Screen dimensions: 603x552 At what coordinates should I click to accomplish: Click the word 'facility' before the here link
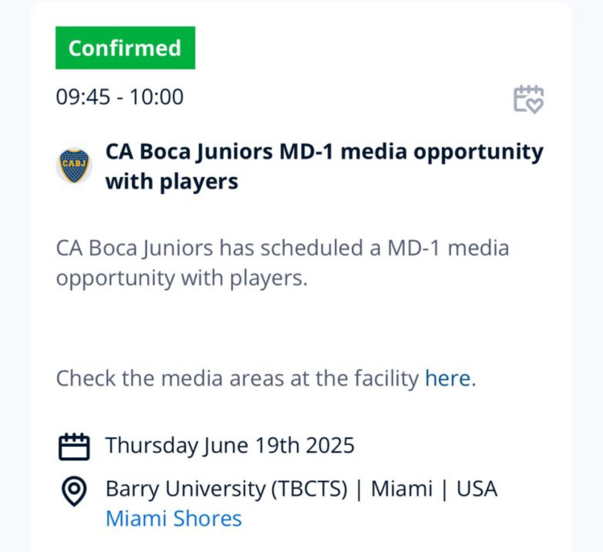[x=386, y=378]
